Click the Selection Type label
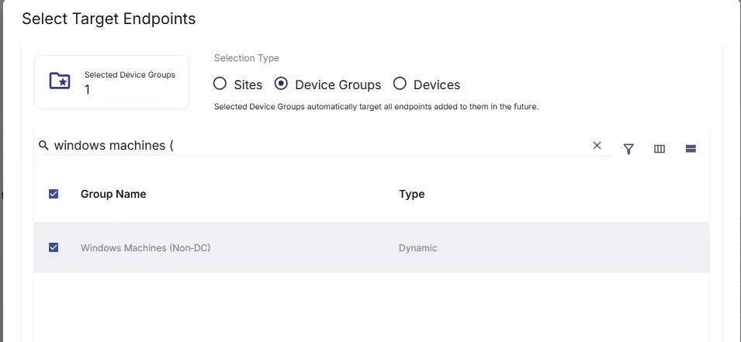The height and width of the screenshot is (342, 741). [246, 58]
